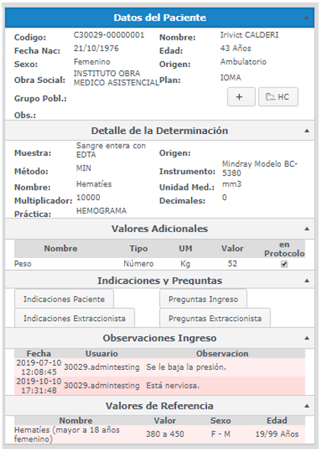The width and height of the screenshot is (319, 449).
Task: Select the Hematíes reference value row
Action: point(160,434)
